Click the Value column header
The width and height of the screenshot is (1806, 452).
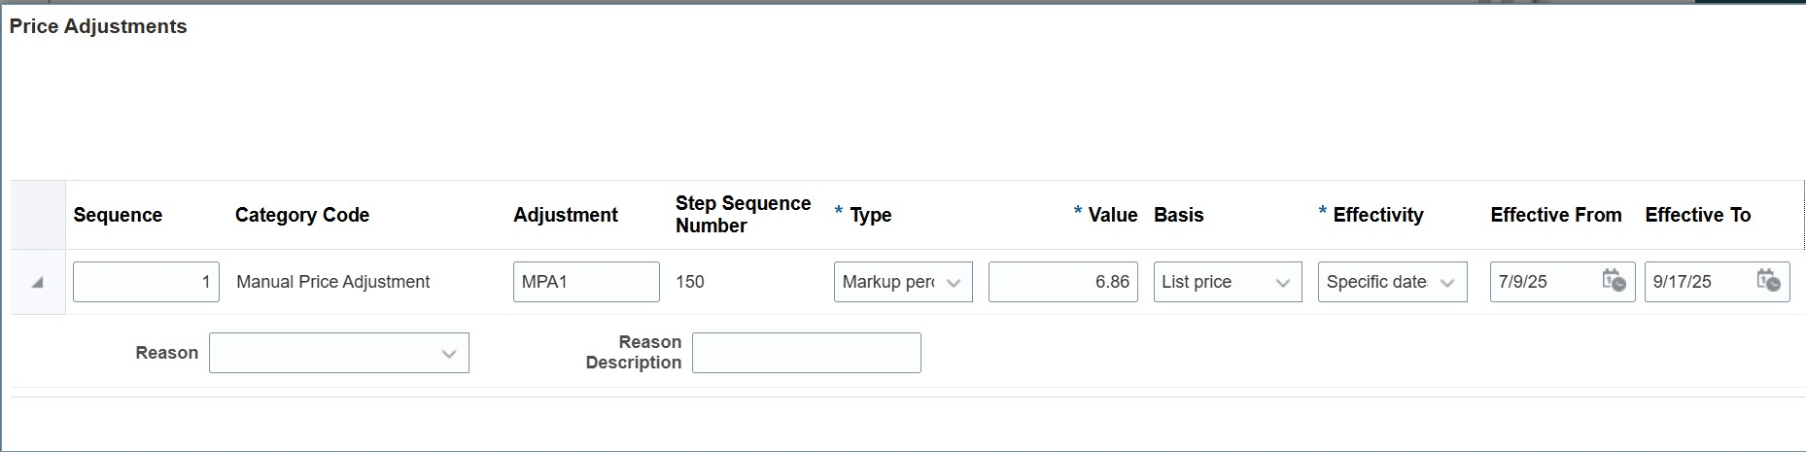pos(1112,215)
